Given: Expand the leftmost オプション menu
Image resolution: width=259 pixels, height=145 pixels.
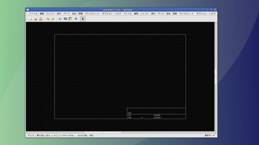Looking at the screenshot, I should pyautogui.click(x=107, y=14).
